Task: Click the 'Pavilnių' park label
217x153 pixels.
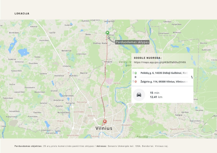Action: coord(142,137)
